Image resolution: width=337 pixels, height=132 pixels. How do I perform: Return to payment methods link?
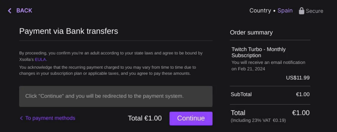pyautogui.click(x=50, y=118)
